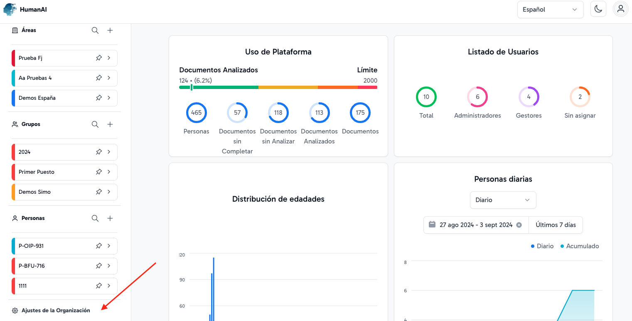Add a new group with plus icon

(x=110, y=124)
